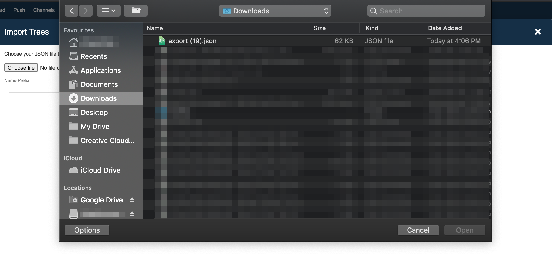This screenshot has width=552, height=265.
Task: Sort files by Date Added column
Action: point(445,28)
